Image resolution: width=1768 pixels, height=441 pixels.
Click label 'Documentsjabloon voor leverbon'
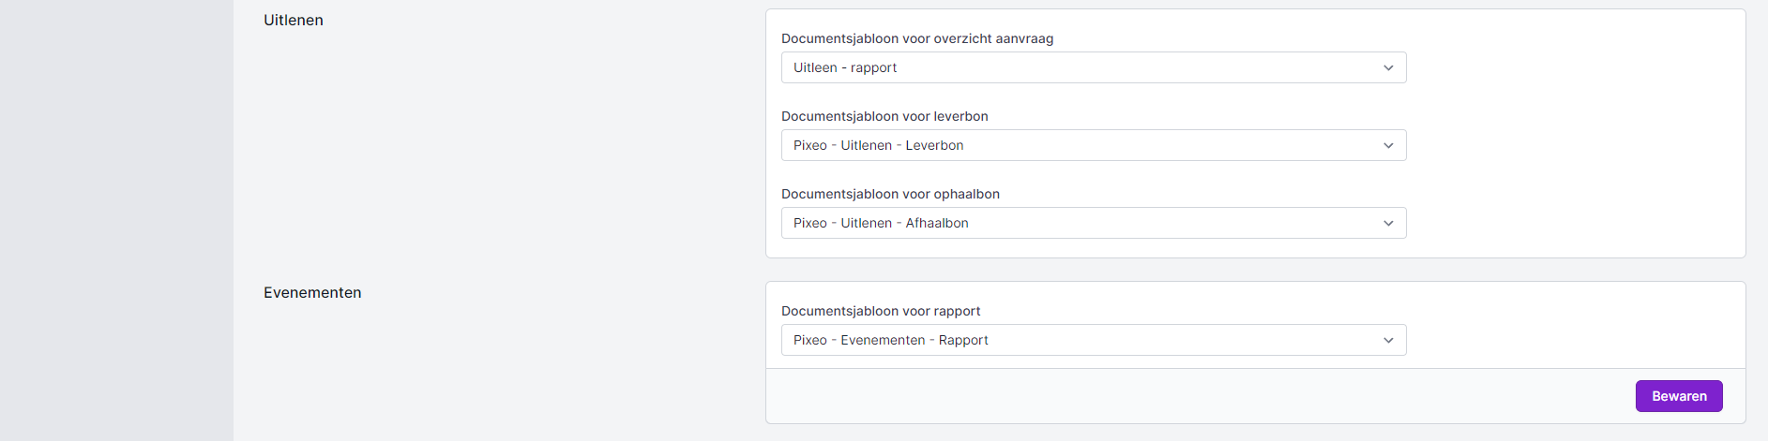click(884, 116)
